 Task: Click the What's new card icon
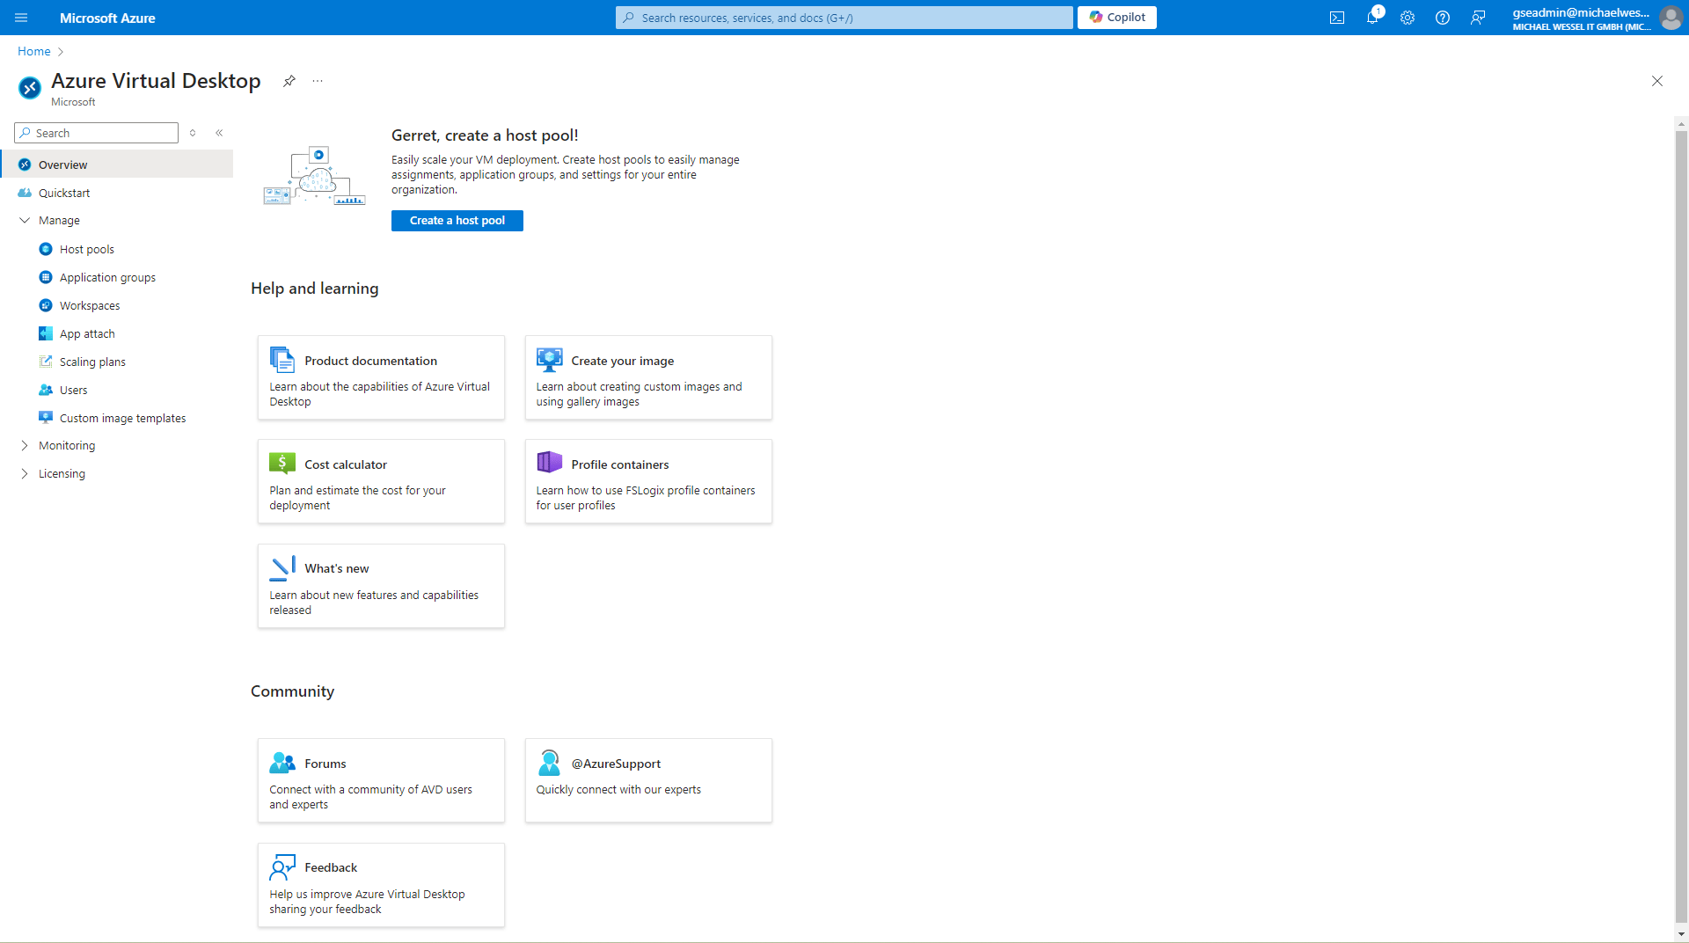click(282, 568)
